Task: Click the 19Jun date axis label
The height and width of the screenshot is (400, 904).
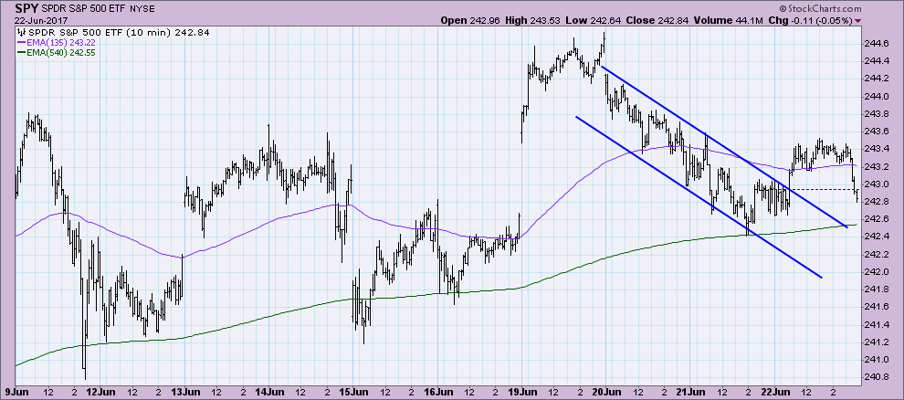Action: pos(521,392)
